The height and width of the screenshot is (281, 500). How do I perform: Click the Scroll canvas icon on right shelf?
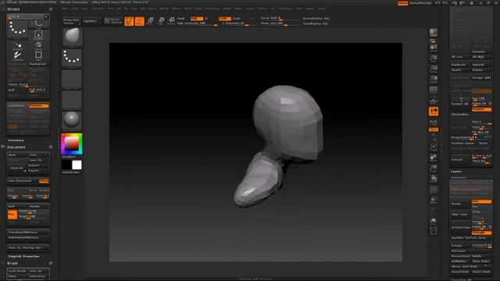(x=434, y=48)
